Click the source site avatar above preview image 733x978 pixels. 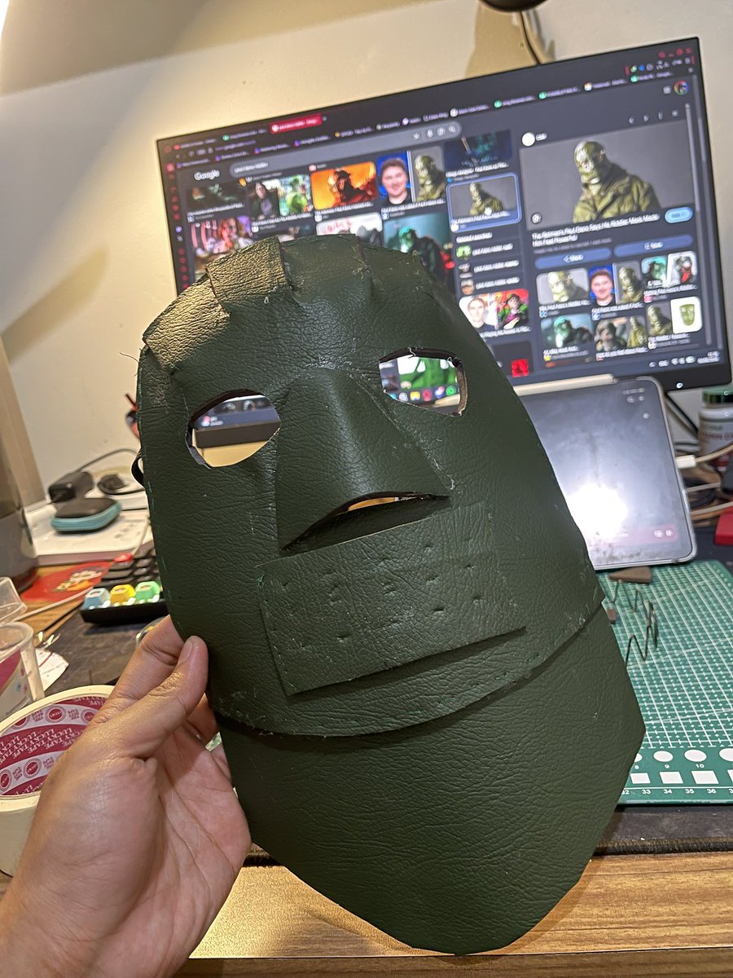coord(528,139)
